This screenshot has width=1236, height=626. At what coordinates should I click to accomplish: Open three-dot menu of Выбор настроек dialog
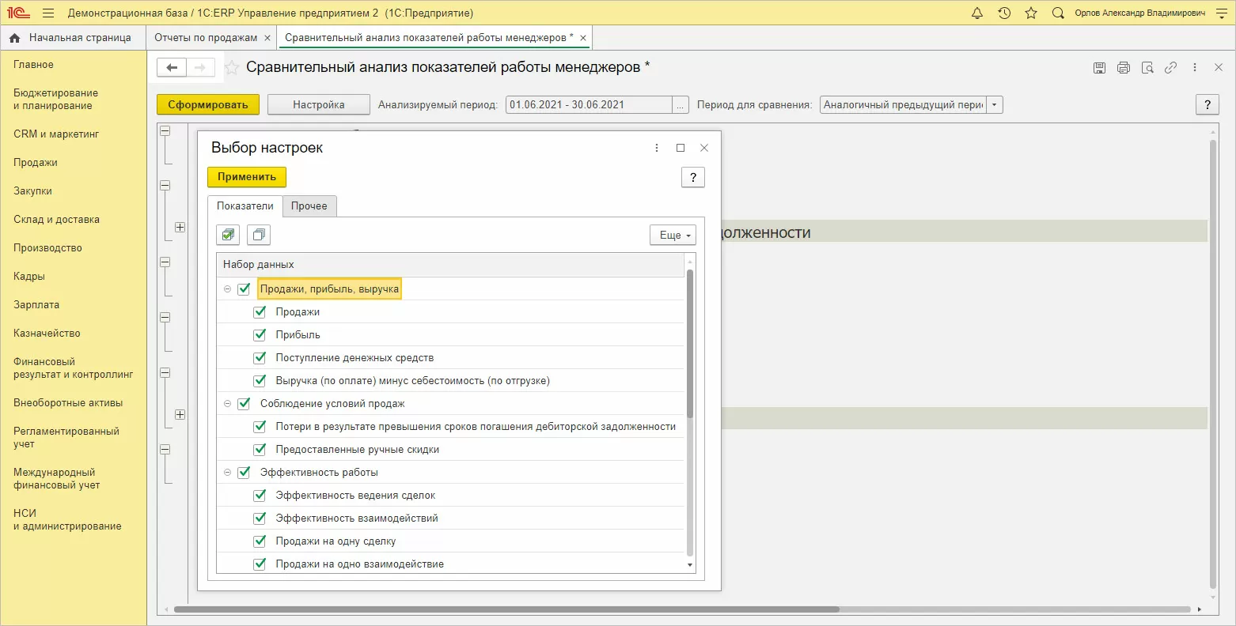coord(657,148)
